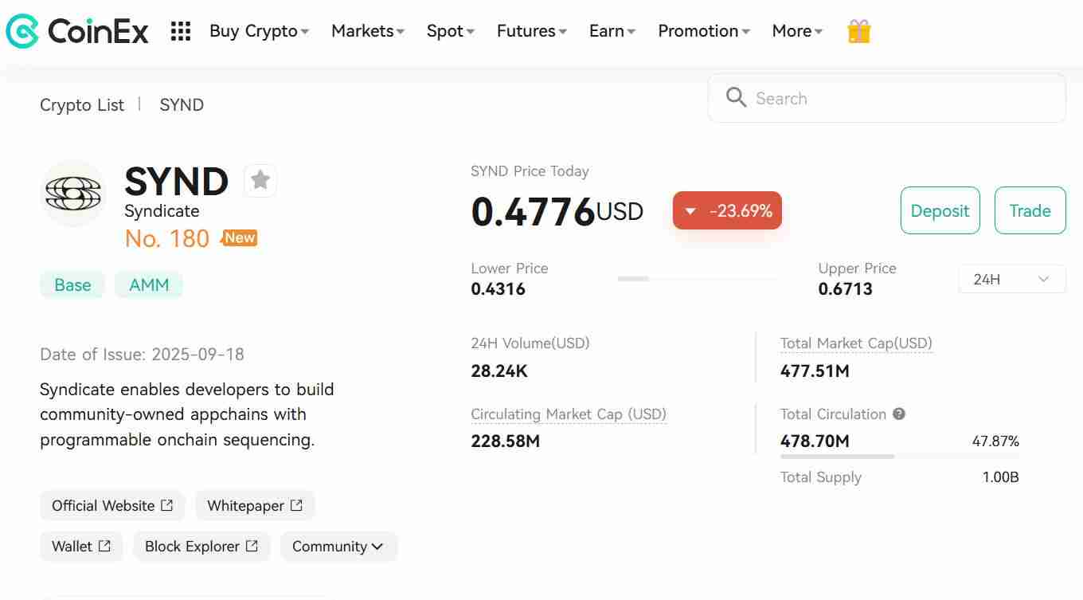Open the Earn menu

click(612, 31)
